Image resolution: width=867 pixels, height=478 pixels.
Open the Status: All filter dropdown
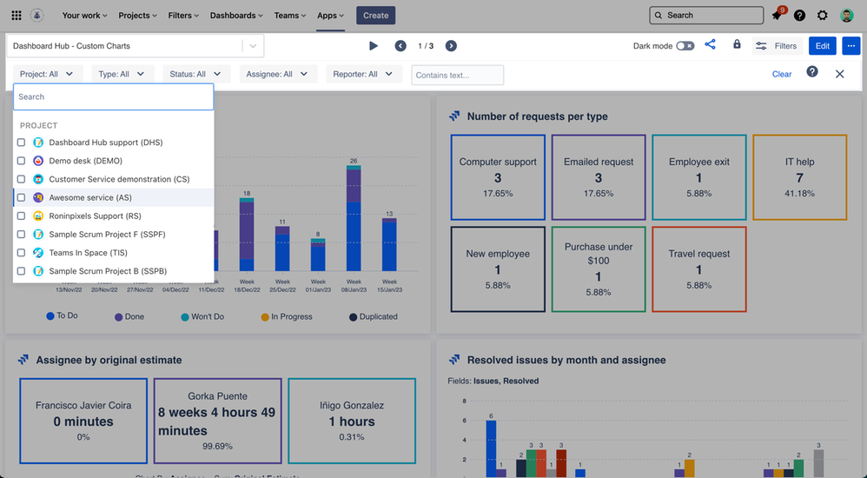(x=195, y=75)
